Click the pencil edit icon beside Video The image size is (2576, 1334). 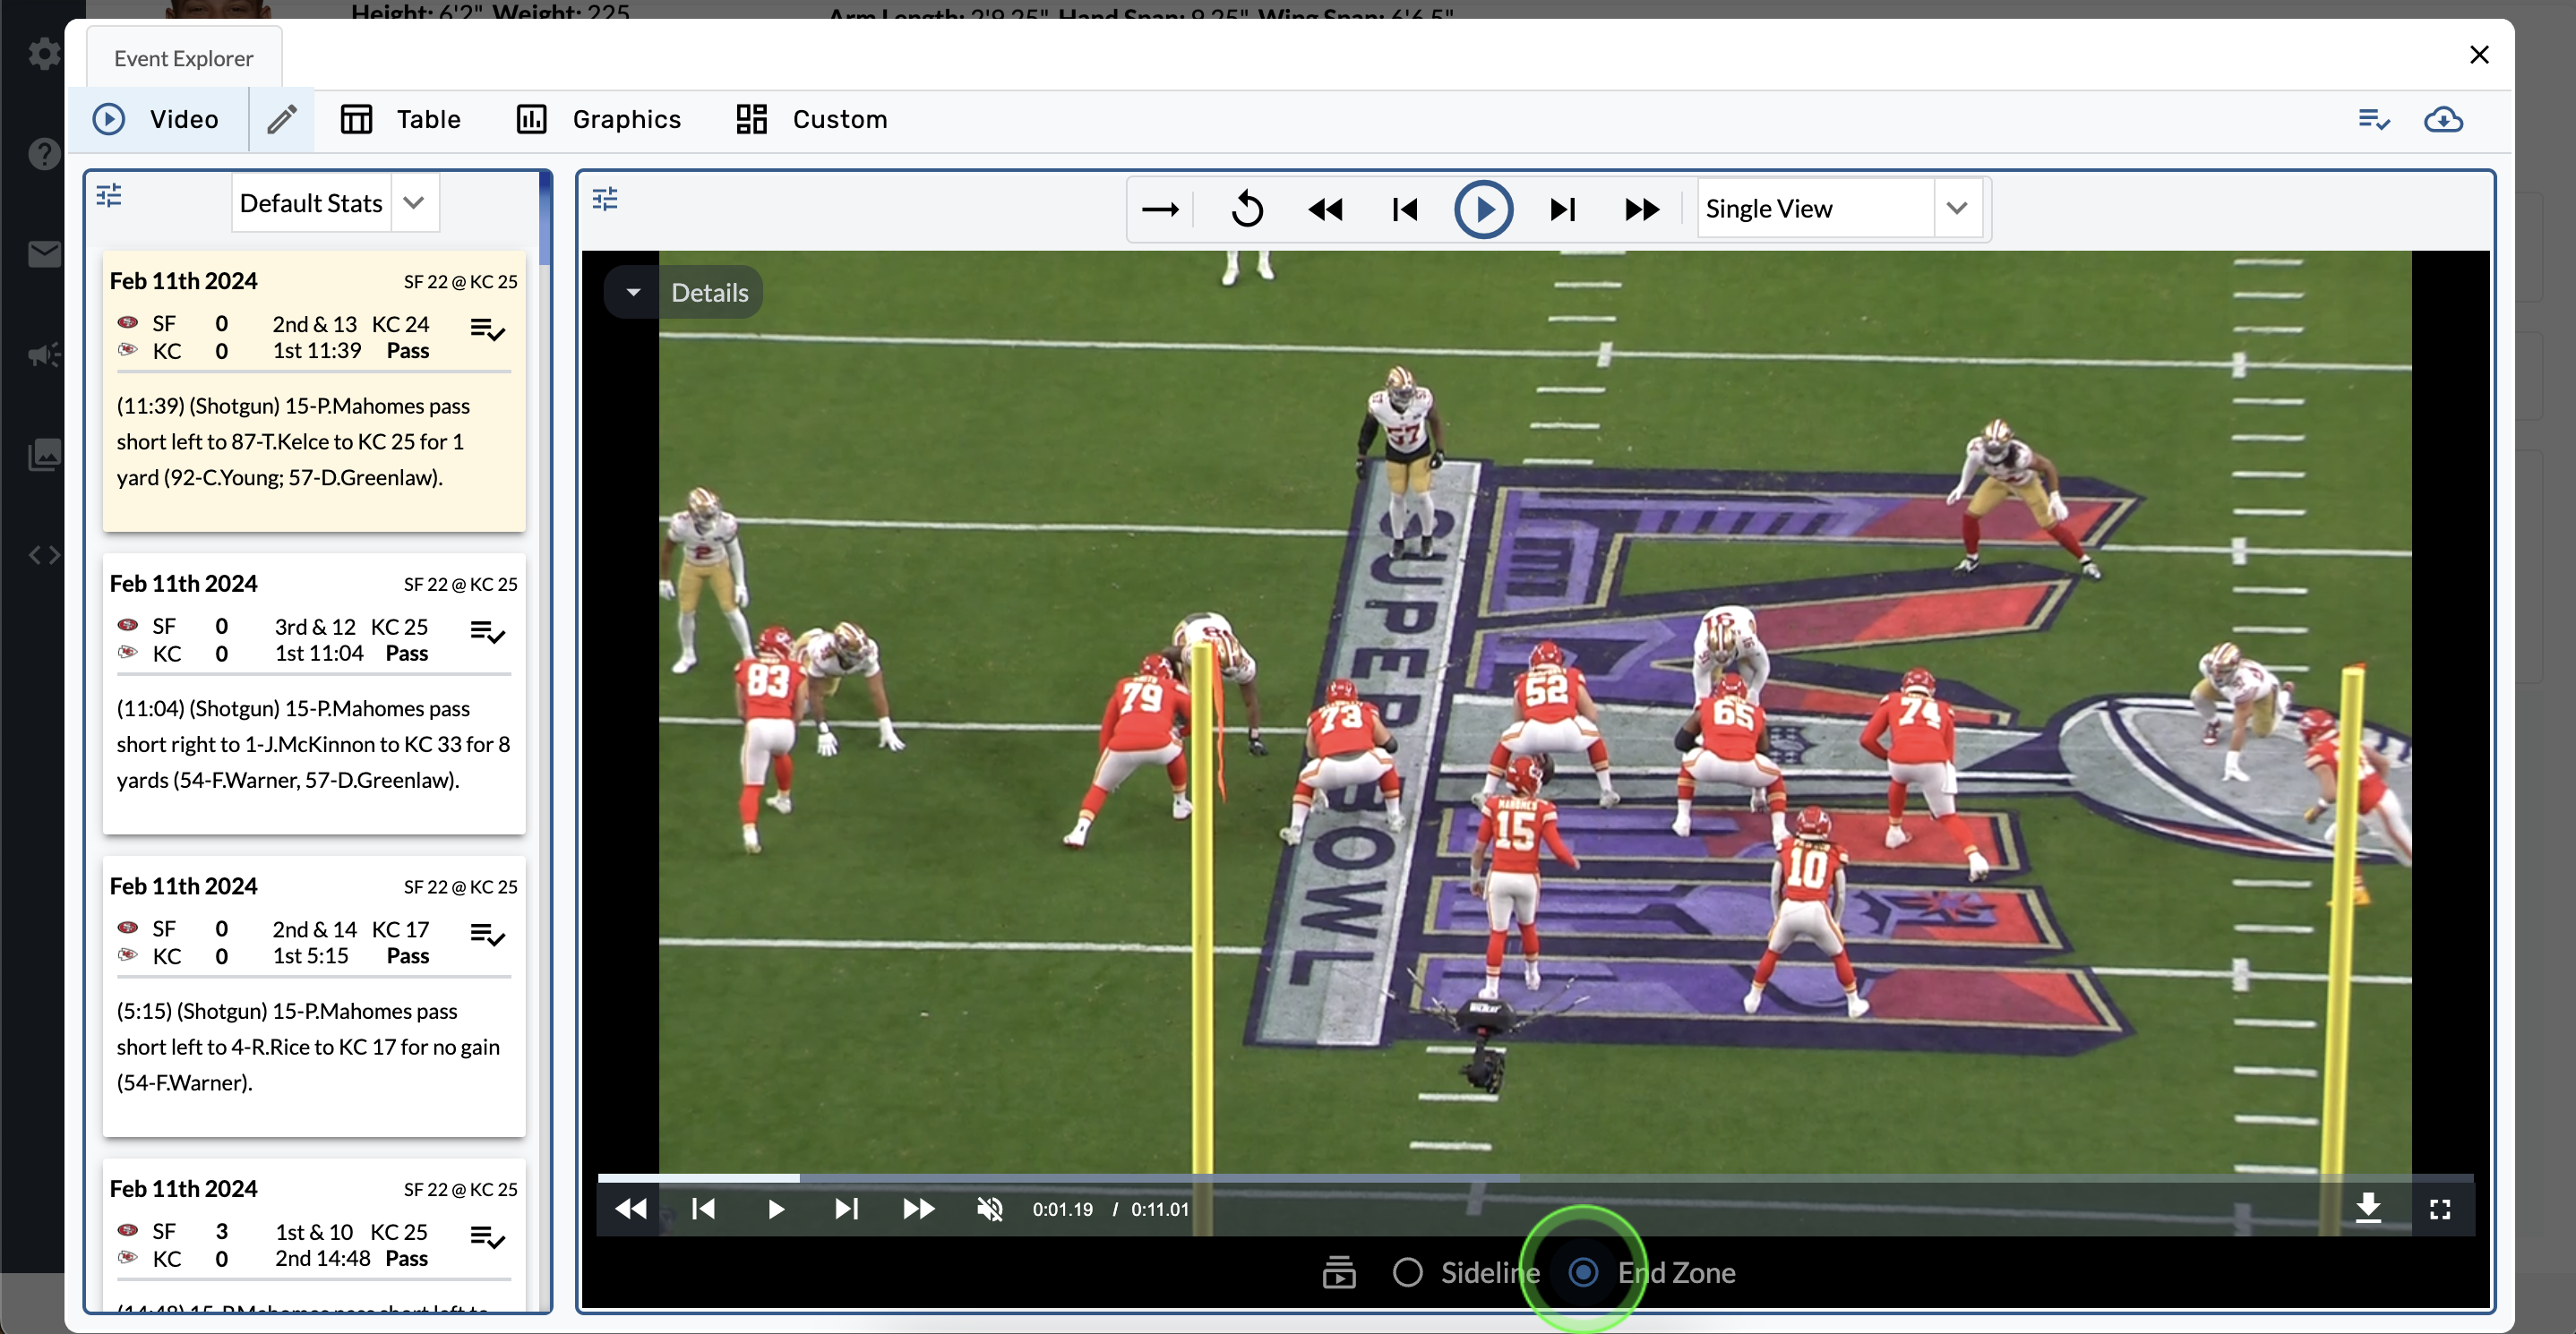point(282,119)
